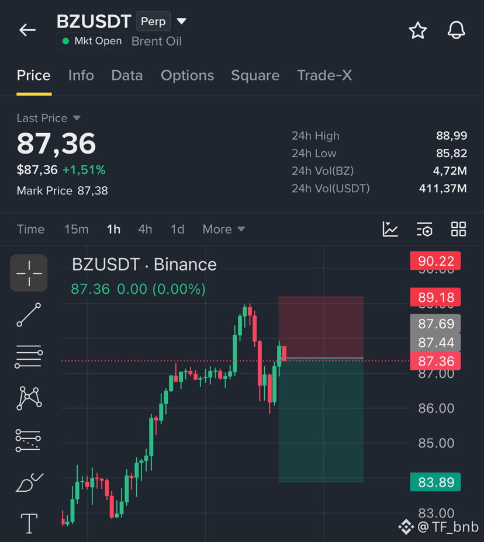The image size is (484, 542).
Task: Select the horizontal lines drawing tool
Action: [29, 356]
